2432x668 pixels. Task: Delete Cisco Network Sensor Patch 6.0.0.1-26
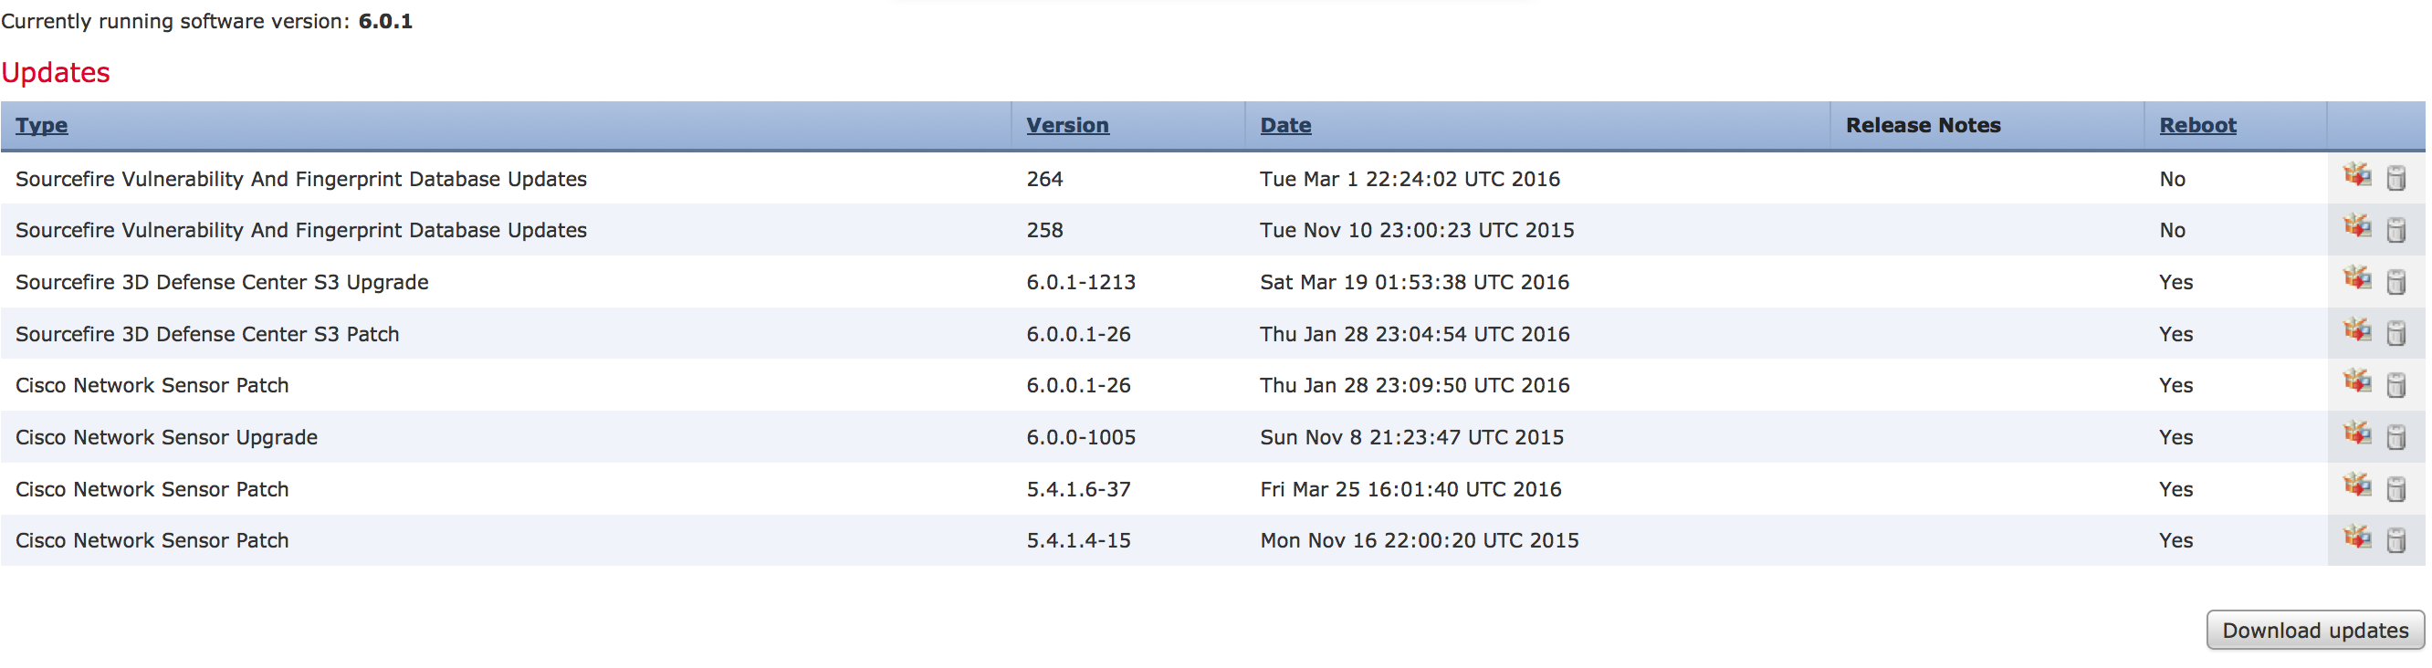[2395, 385]
